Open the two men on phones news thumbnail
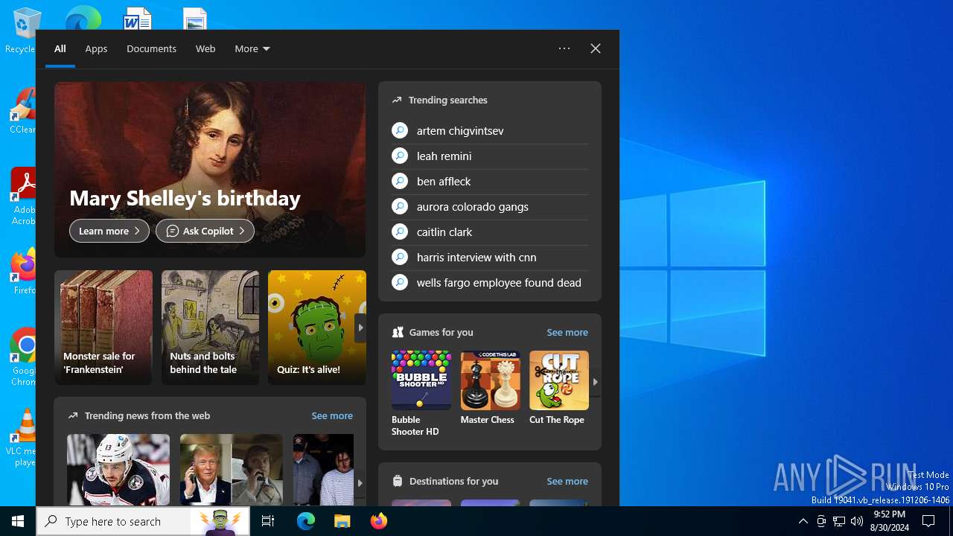 [x=232, y=470]
